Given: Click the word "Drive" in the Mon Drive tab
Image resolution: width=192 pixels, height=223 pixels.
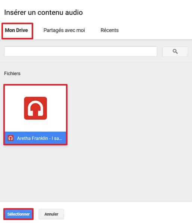Looking at the screenshot, I should 22,30.
